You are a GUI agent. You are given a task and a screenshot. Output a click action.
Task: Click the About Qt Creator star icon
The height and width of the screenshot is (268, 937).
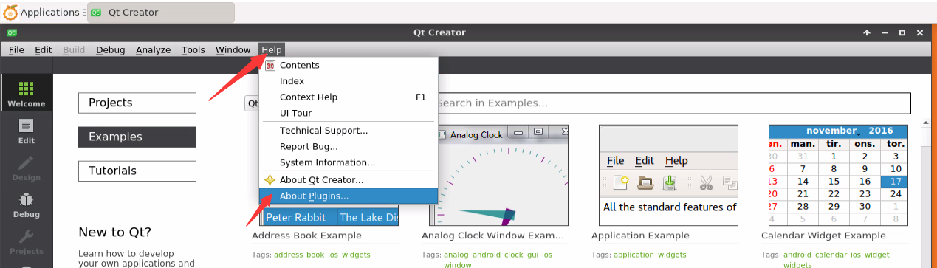click(270, 179)
